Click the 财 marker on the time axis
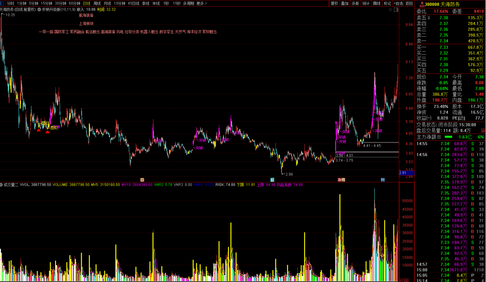 (383, 180)
